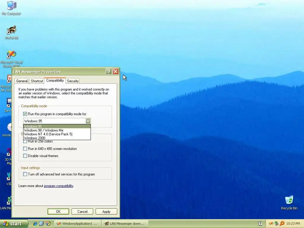Click the butterfly icon in system tray
Viewport: 304px width, 228px height.
[271, 224]
